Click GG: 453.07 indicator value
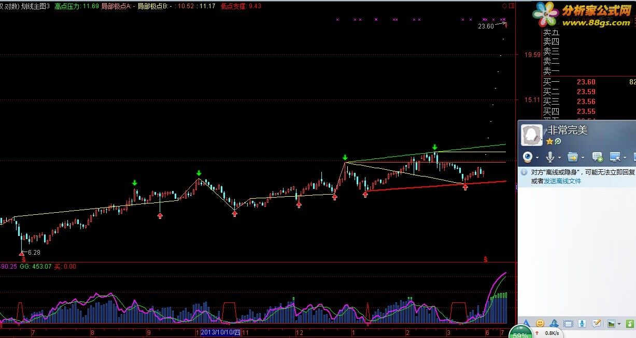The width and height of the screenshot is (636, 338). (x=35, y=267)
